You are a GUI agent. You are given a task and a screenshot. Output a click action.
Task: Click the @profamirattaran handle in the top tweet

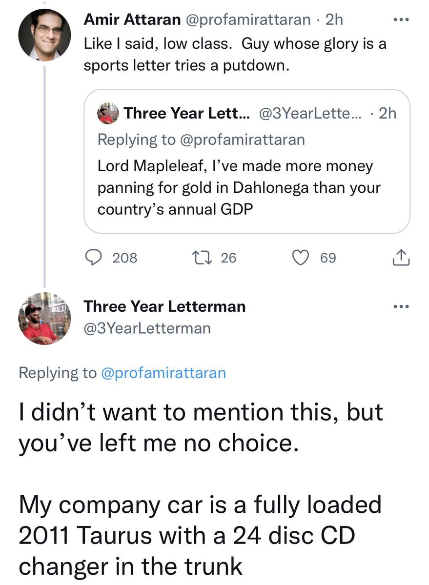click(248, 20)
